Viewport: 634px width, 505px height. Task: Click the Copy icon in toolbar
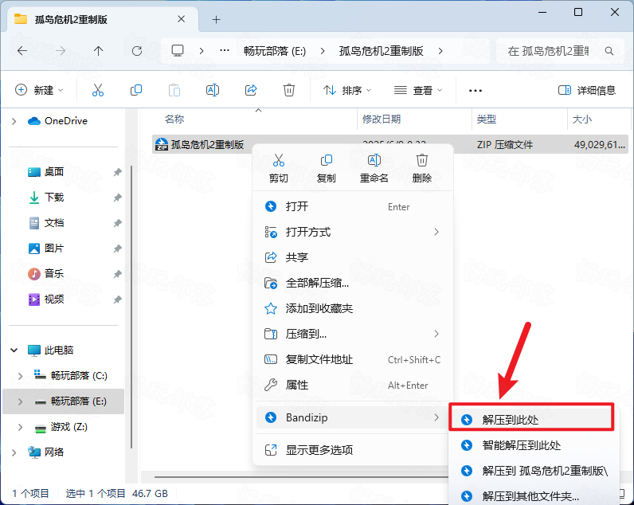coord(136,90)
